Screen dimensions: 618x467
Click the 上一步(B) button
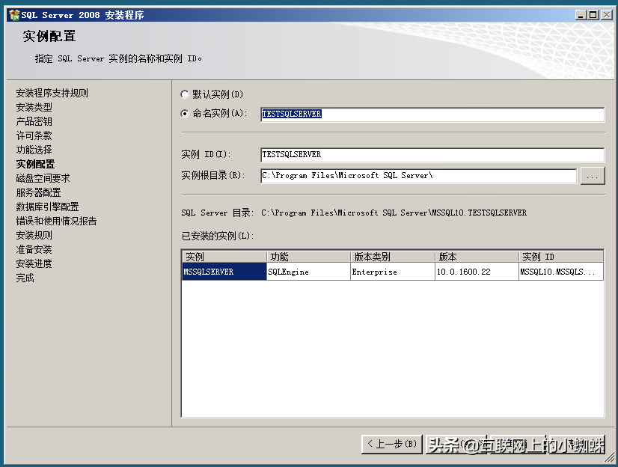(x=391, y=444)
